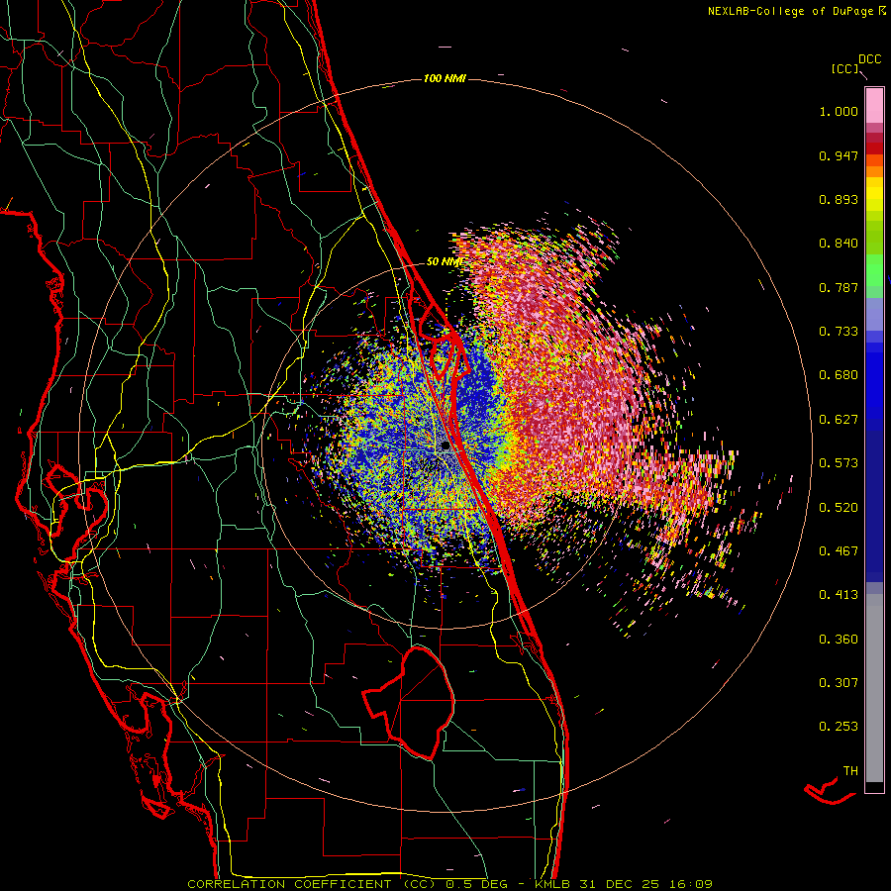Screen dimensions: 891x891
Task: Click the 0.413 color scale value
Action: click(839, 595)
